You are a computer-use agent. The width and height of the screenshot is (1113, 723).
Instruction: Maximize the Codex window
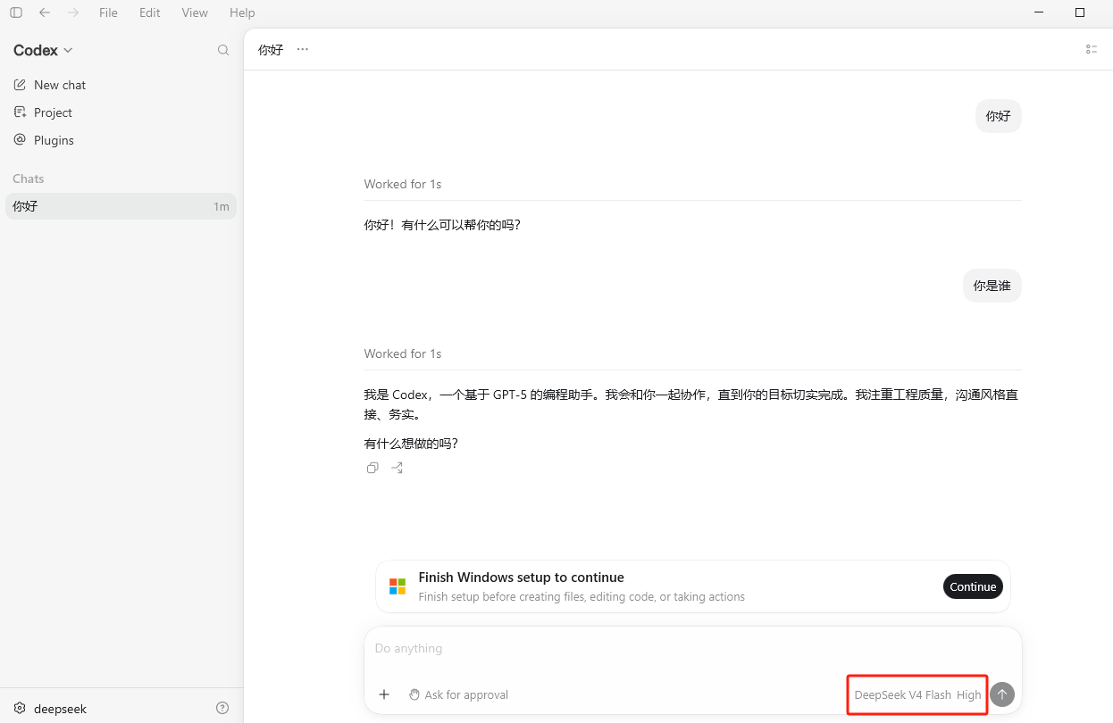(1080, 12)
